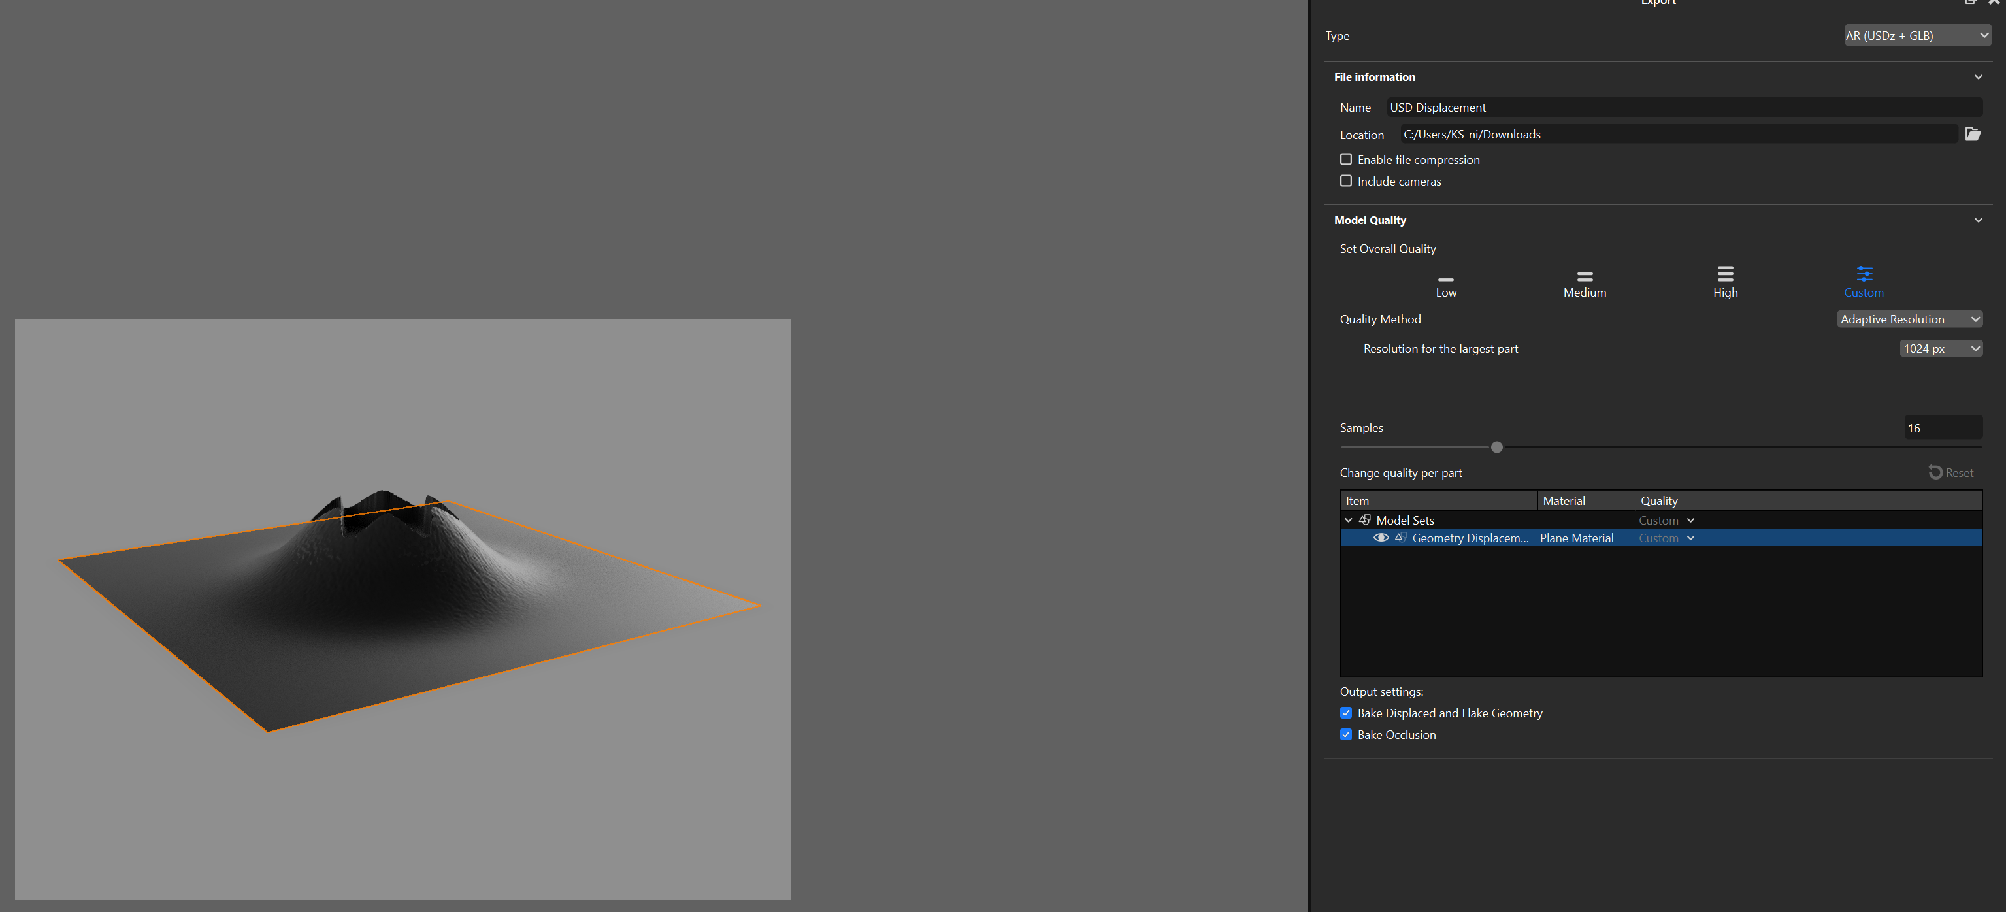
Task: Click the Location path field
Action: point(1678,134)
